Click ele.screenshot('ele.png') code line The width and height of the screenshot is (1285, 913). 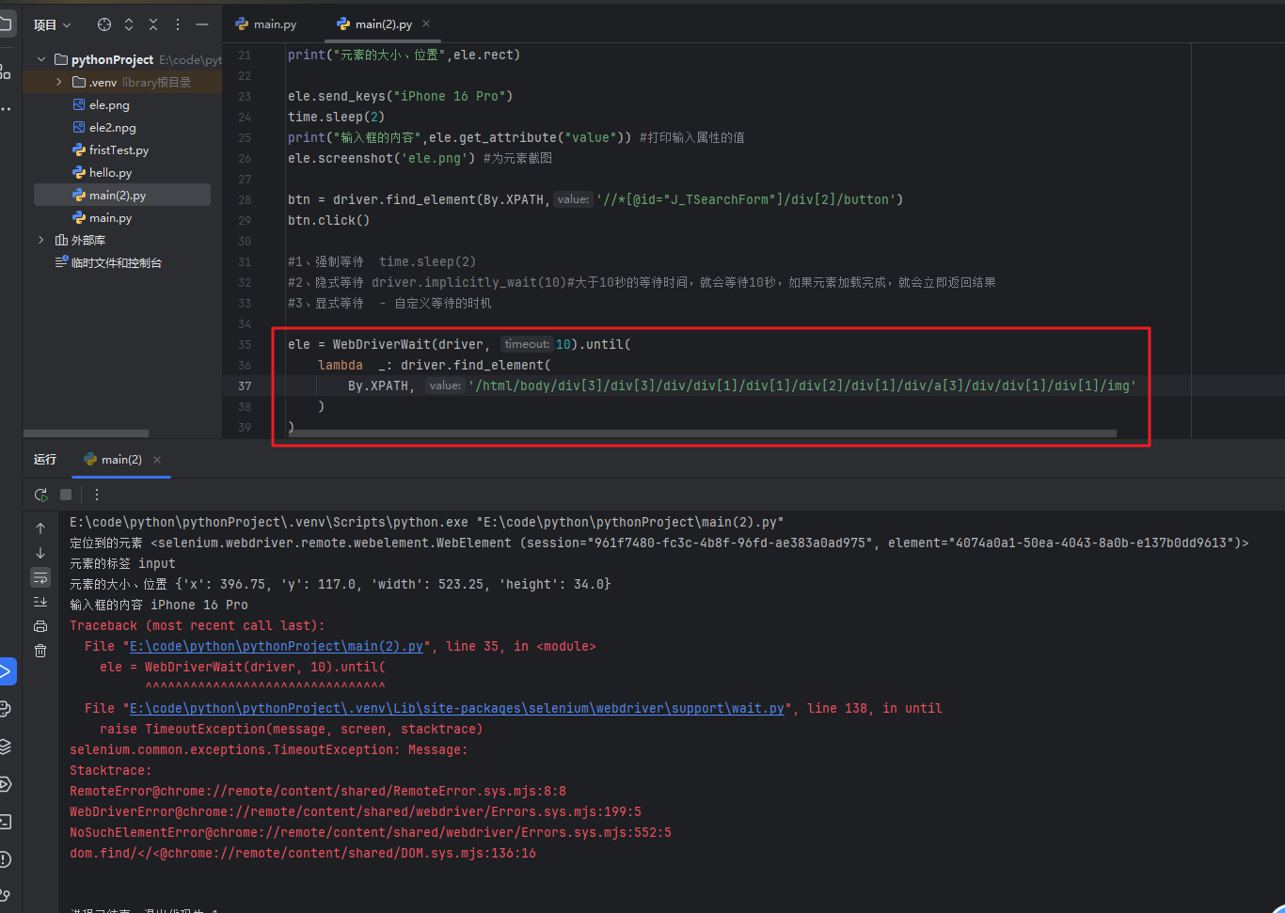click(382, 158)
